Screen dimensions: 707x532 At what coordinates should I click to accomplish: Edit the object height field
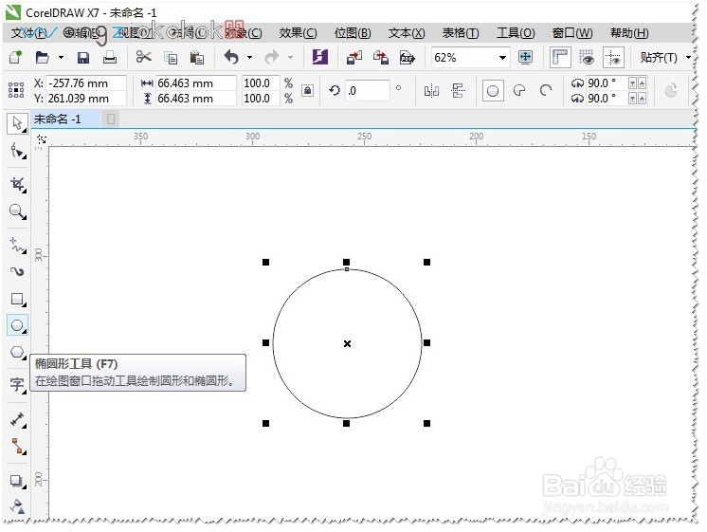pyautogui.click(x=195, y=98)
